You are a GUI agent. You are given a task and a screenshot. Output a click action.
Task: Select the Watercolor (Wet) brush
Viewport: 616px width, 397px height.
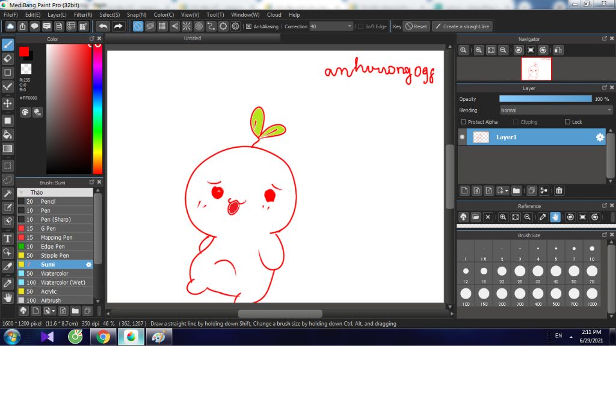(55, 282)
